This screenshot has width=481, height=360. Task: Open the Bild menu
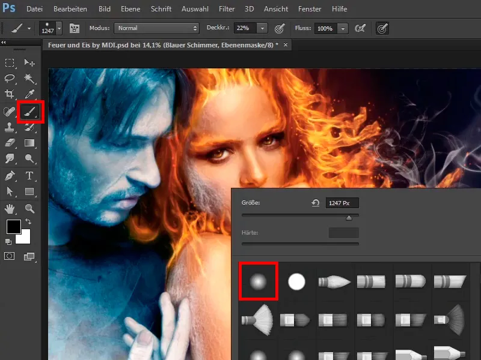pyautogui.click(x=104, y=9)
